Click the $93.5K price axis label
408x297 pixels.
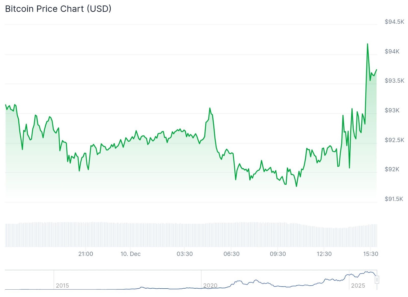(x=394, y=81)
